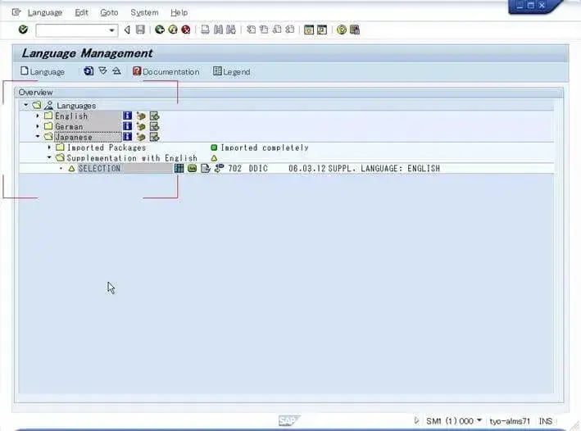Open Help via the question mark icon
Image resolution: width=581 pixels, height=431 pixels.
pos(341,29)
